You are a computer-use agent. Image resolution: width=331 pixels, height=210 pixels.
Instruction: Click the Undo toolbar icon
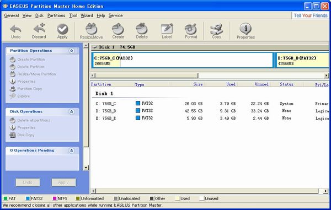pyautogui.click(x=15, y=31)
